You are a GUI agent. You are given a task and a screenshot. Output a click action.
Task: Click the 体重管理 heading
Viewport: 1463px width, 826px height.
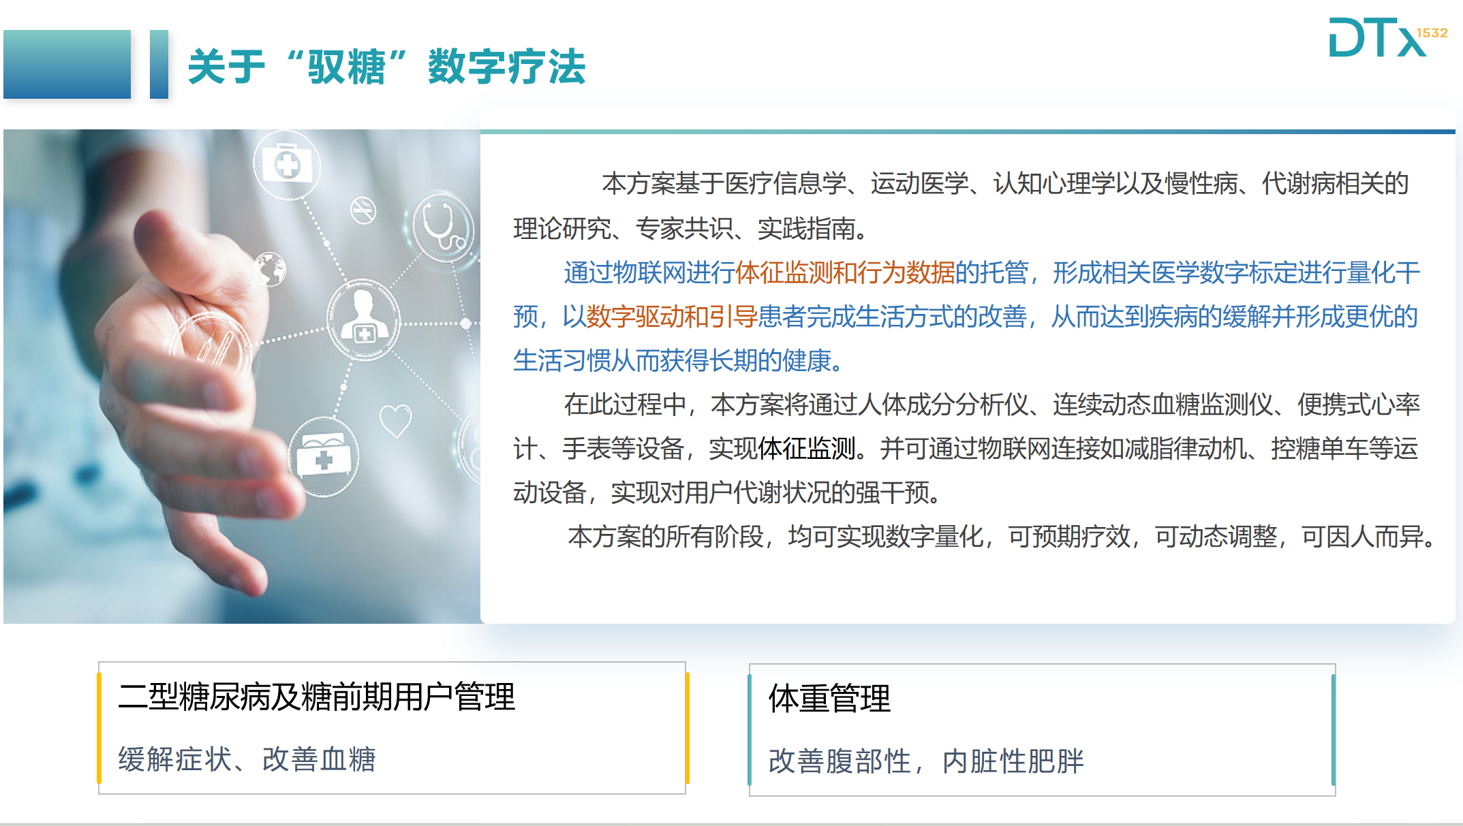(829, 699)
